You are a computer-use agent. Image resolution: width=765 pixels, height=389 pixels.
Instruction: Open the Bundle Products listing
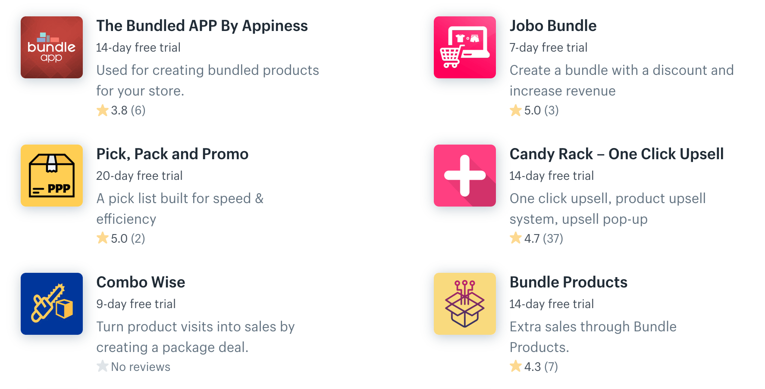pos(568,282)
